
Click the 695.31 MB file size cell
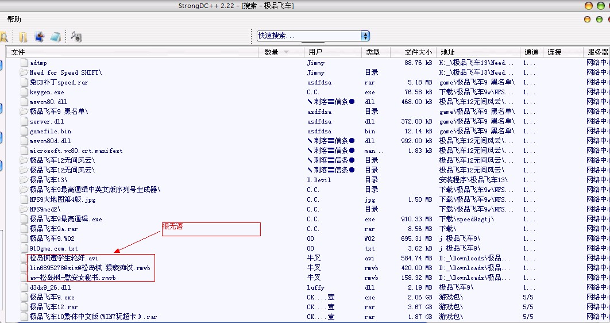pyautogui.click(x=416, y=238)
